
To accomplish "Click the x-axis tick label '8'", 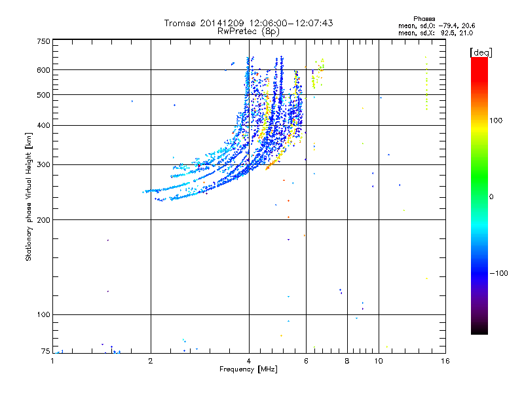I will [x=347, y=361].
